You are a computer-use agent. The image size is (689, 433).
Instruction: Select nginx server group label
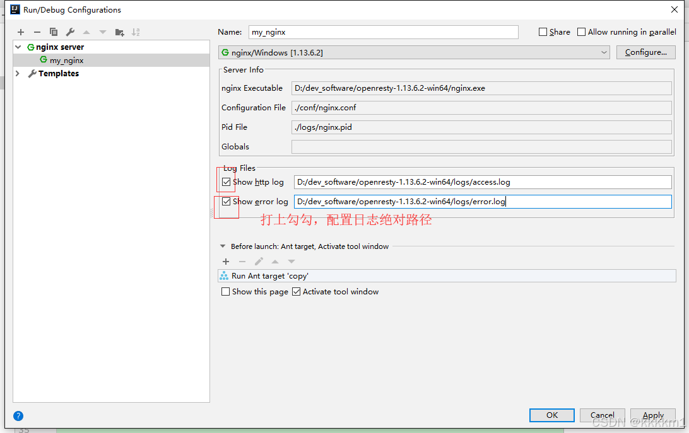pos(60,47)
